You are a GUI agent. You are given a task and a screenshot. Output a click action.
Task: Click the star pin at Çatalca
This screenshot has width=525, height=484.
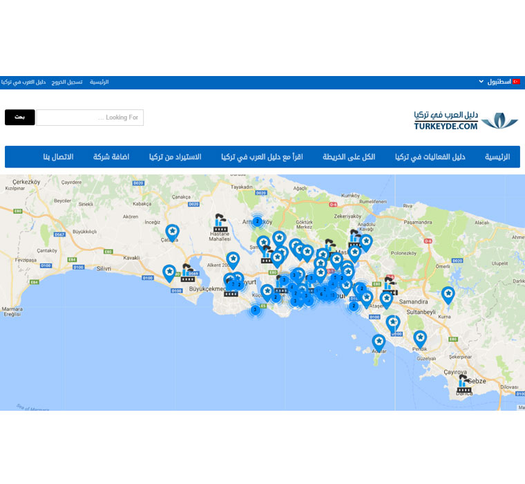[x=173, y=232]
